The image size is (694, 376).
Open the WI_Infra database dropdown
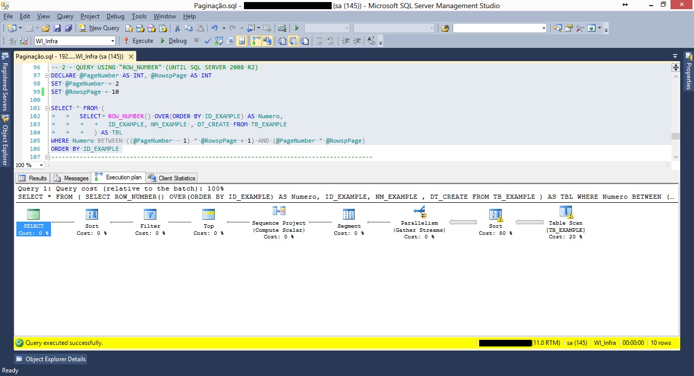[x=112, y=41]
